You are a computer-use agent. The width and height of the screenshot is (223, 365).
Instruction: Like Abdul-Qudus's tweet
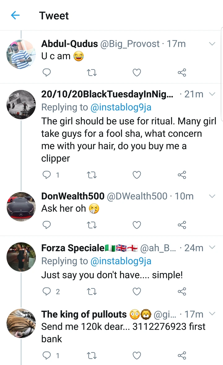click(137, 73)
